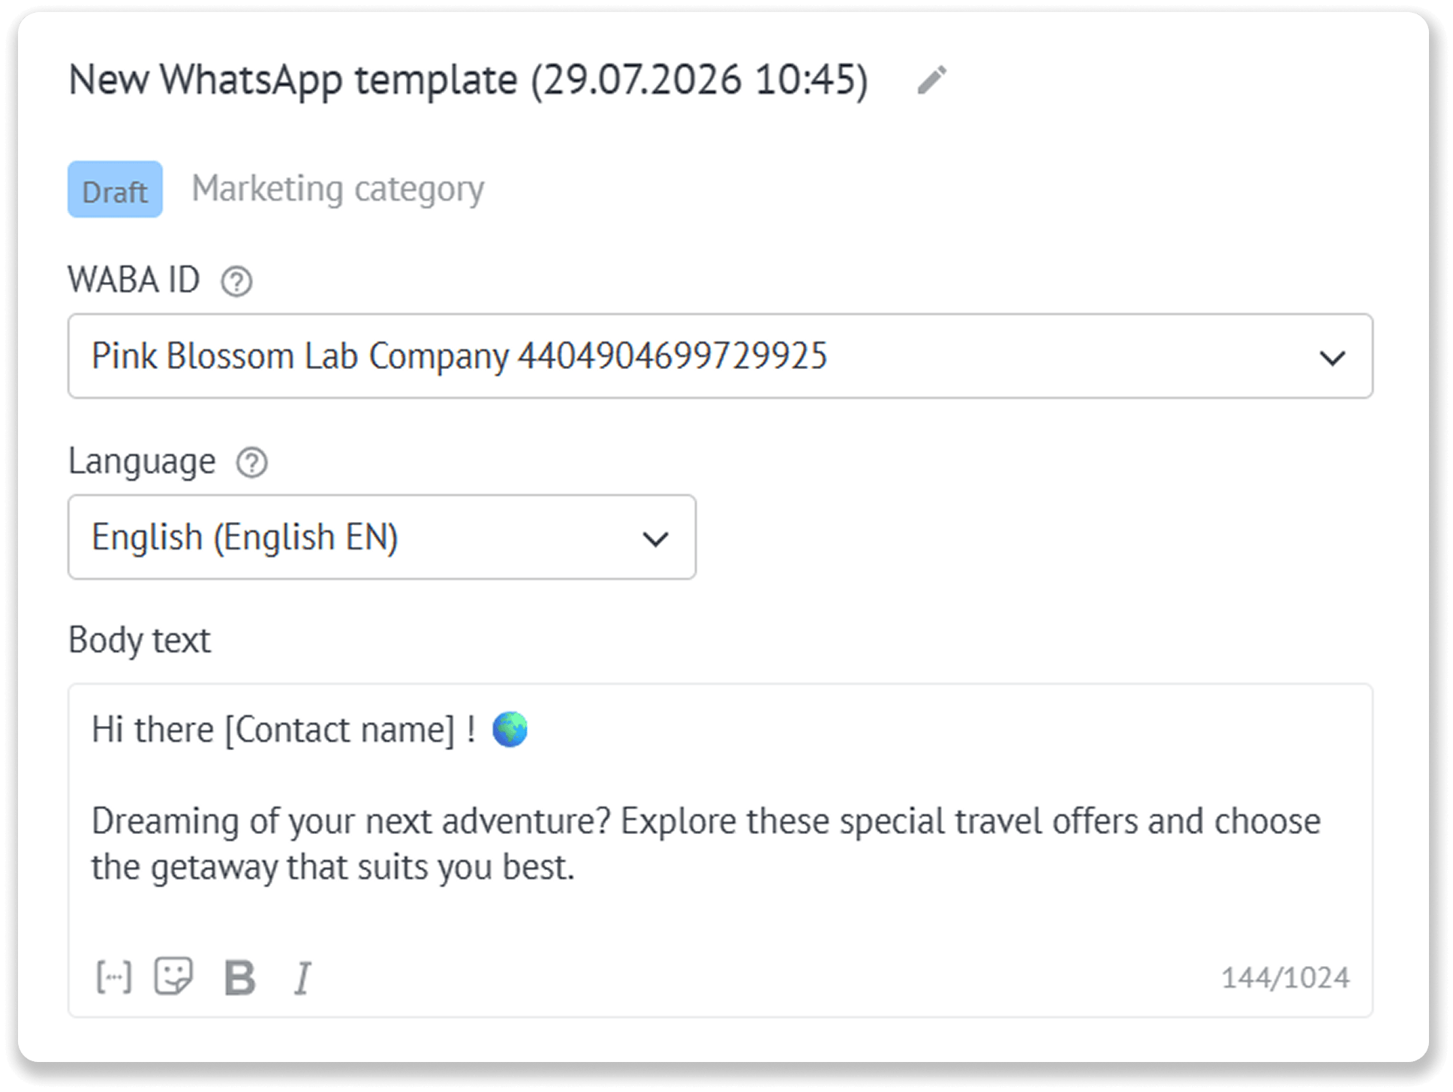The height and width of the screenshot is (1092, 1453).
Task: Select the globe emoji in the message
Action: 510,729
